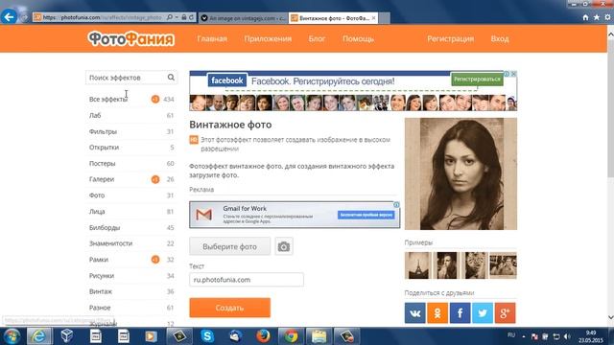The width and height of the screenshot is (614, 345).
Task: Share via VK icon
Action: click(415, 313)
